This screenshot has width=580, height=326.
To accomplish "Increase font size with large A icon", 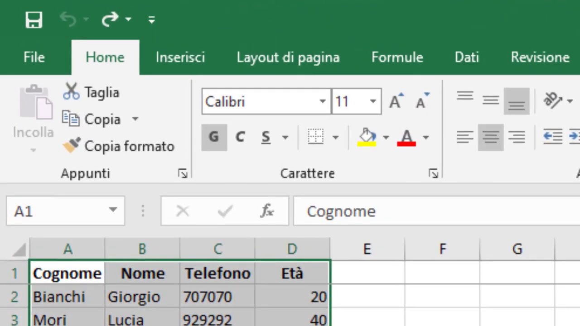I will pos(396,101).
